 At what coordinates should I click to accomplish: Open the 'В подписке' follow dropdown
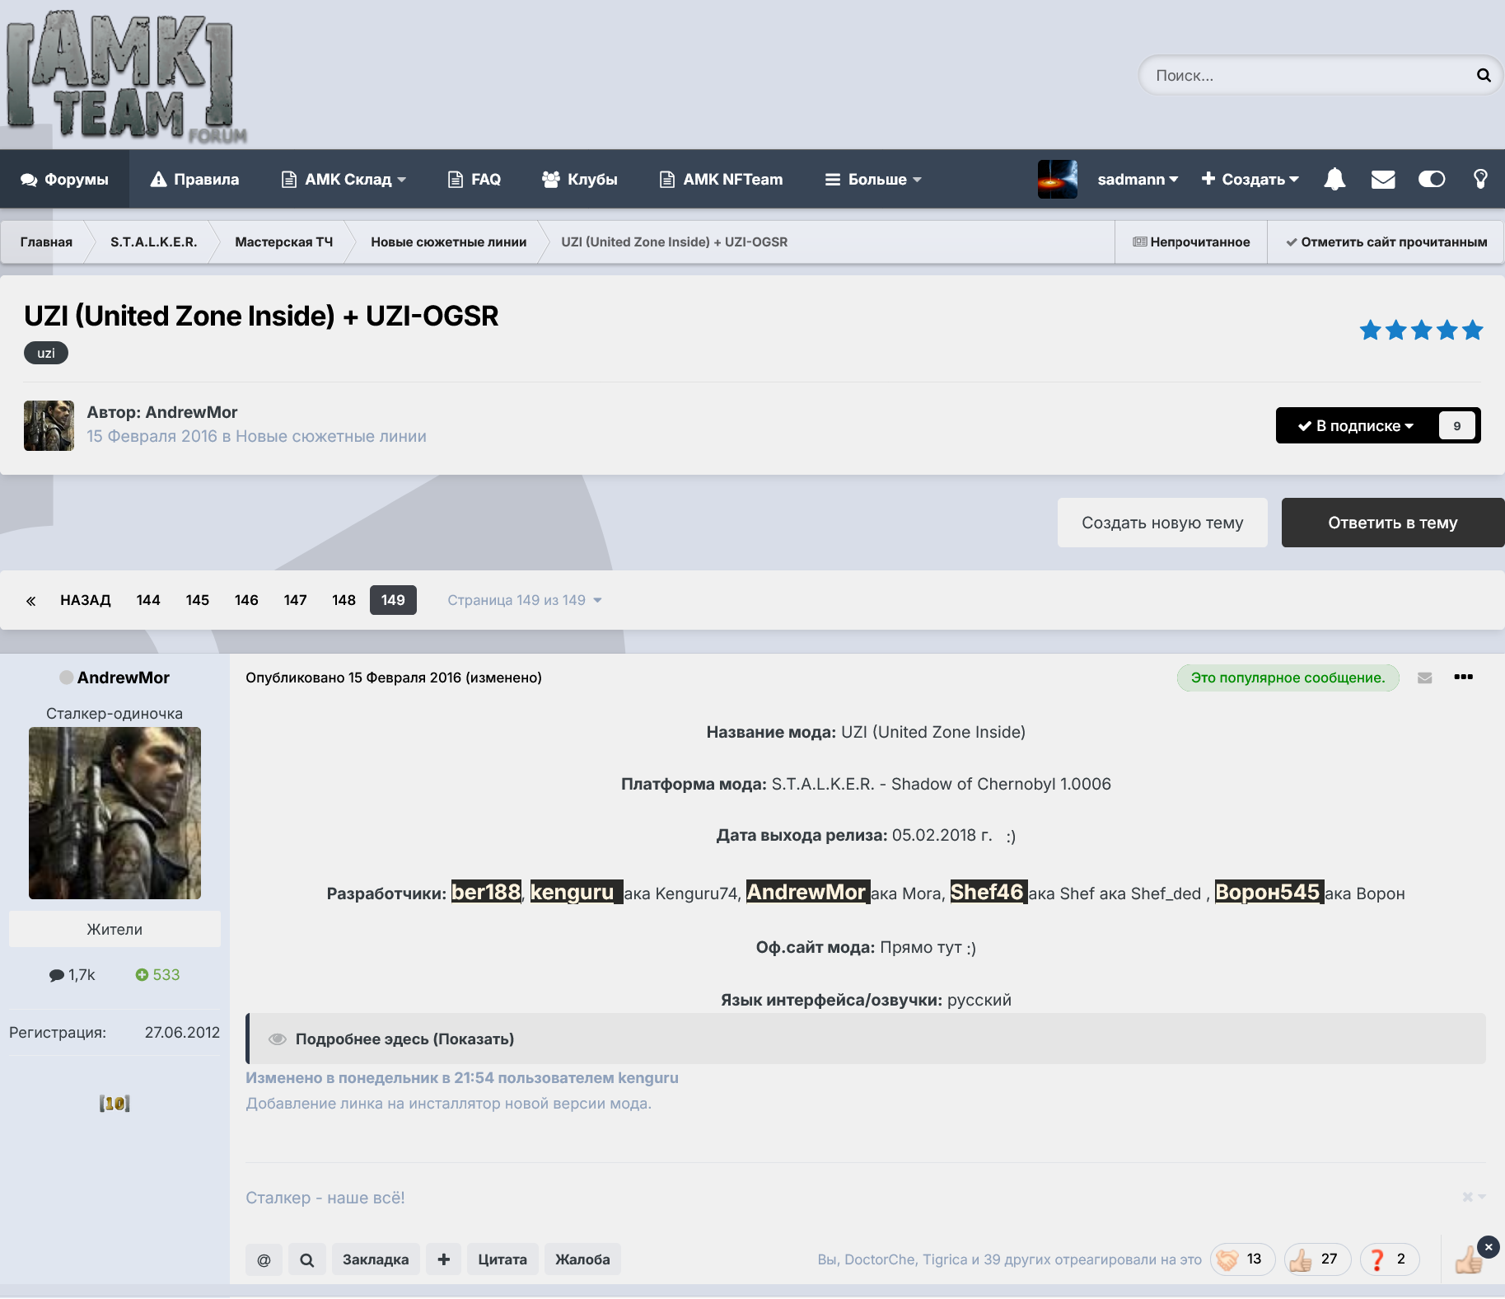[x=1356, y=425]
